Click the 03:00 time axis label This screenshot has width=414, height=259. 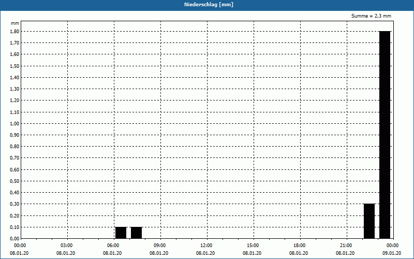67,246
